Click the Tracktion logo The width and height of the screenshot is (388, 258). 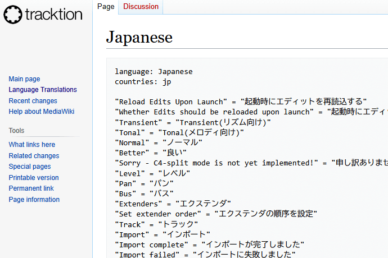tap(43, 15)
